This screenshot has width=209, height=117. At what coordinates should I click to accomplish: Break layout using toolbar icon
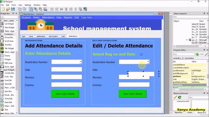80,9
